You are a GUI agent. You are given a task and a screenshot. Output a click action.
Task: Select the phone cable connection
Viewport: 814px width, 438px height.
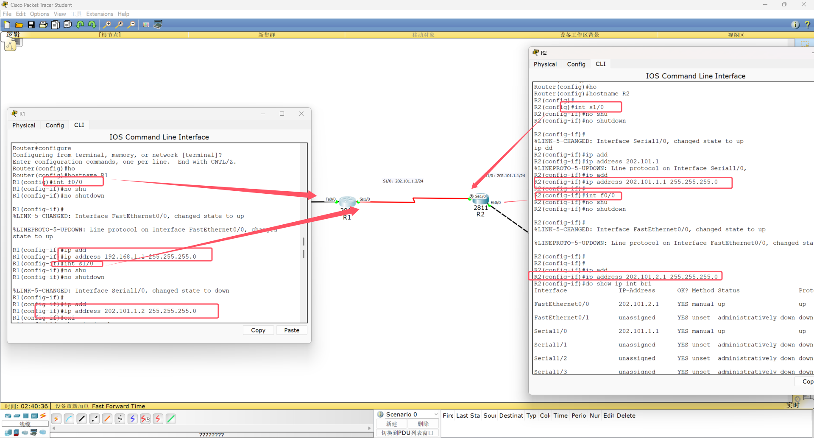tap(120, 419)
